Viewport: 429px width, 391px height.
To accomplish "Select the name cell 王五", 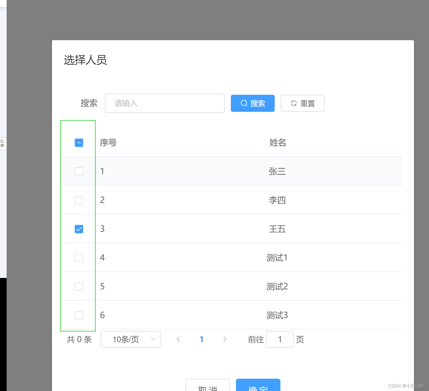I will (277, 229).
